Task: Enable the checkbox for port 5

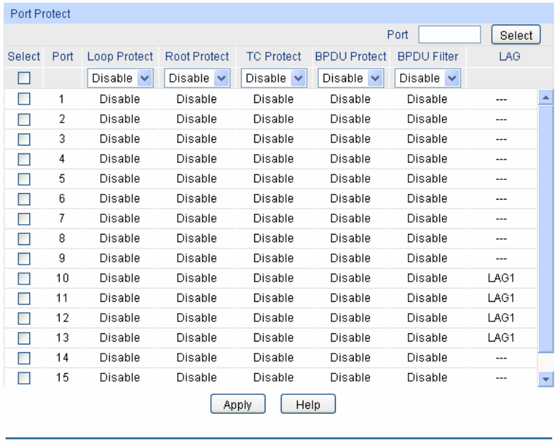Action: click(24, 179)
